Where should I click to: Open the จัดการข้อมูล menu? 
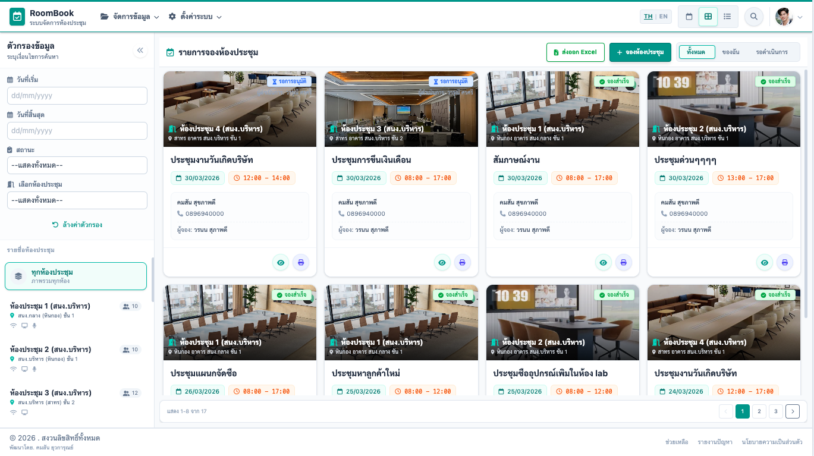pyautogui.click(x=130, y=17)
